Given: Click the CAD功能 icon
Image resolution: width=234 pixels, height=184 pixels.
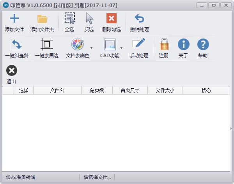Looking at the screenshot, I should pos(110,45).
